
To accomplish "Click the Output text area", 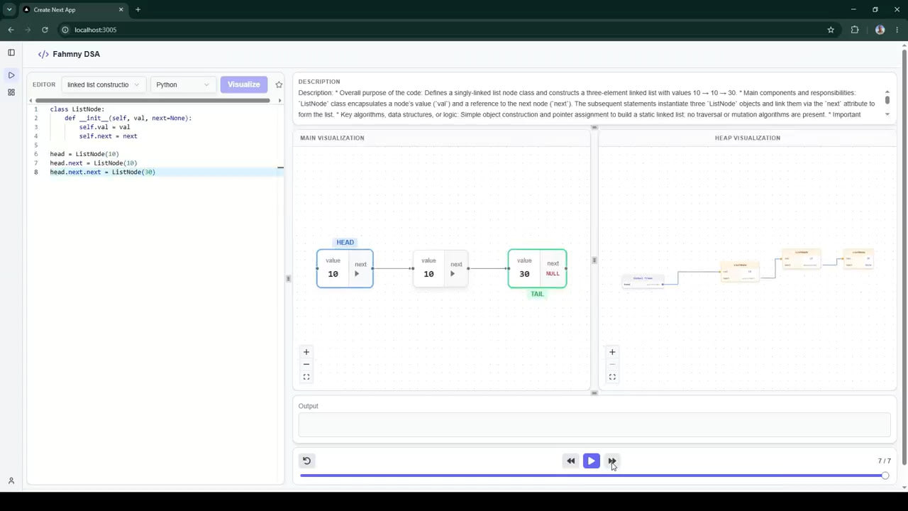I will point(594,425).
